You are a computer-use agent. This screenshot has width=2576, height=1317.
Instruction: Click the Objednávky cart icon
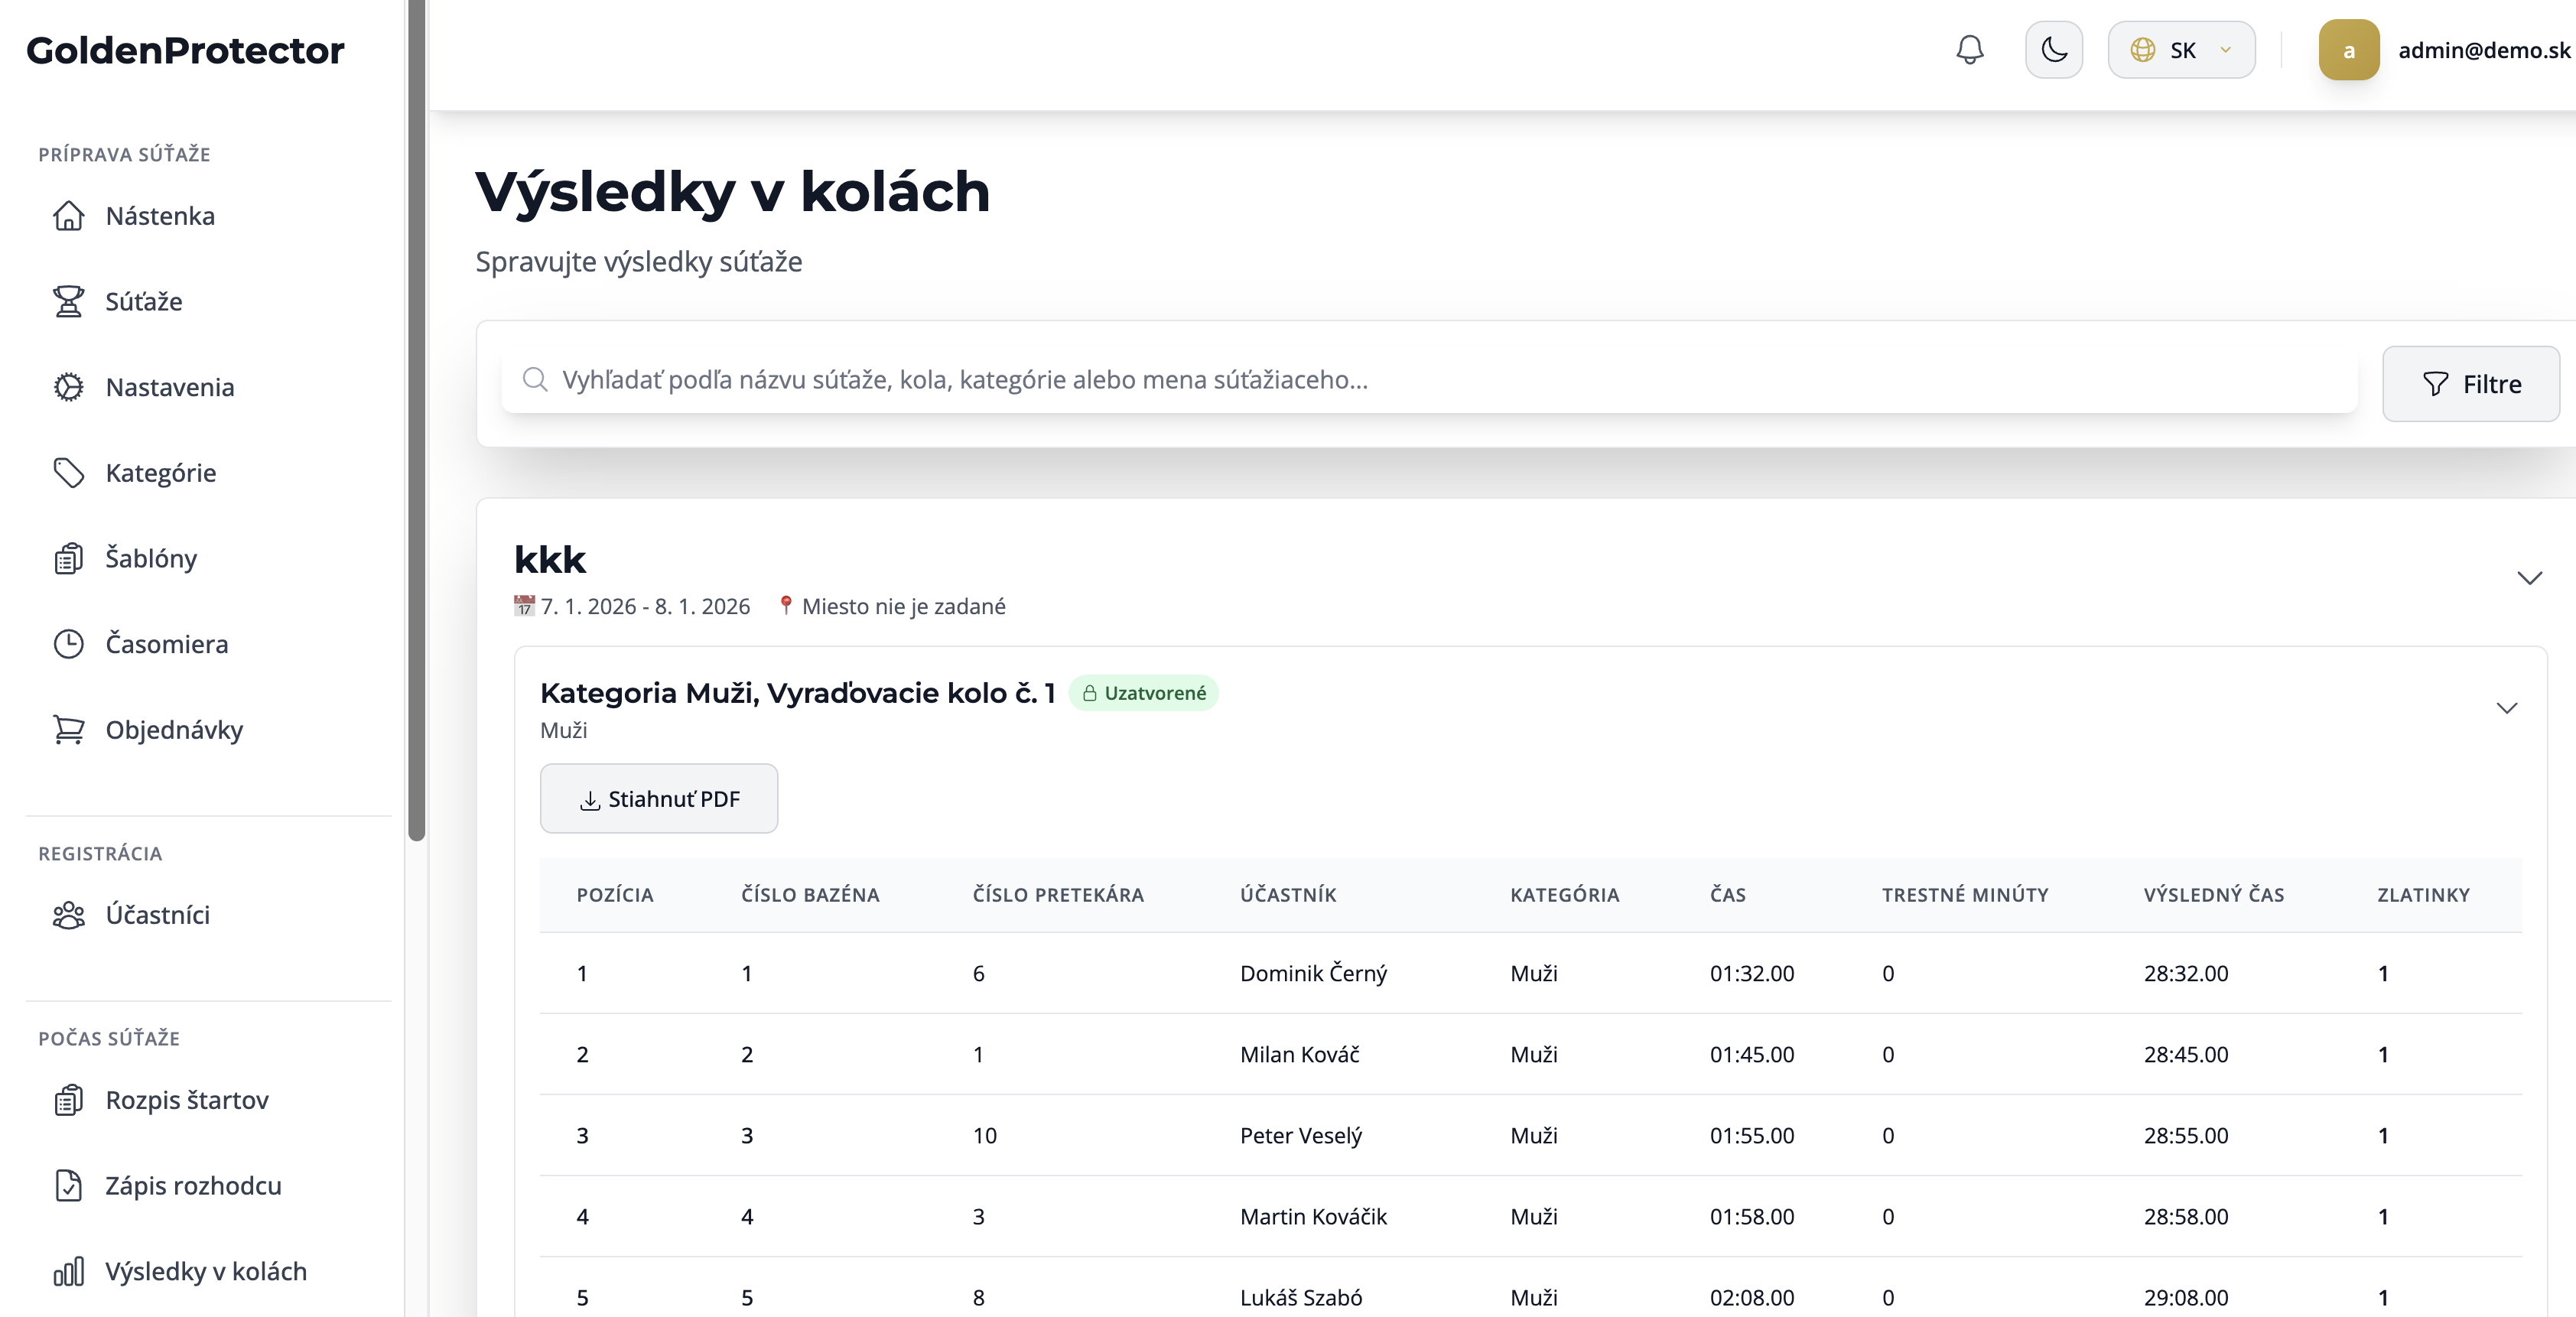[x=68, y=730]
